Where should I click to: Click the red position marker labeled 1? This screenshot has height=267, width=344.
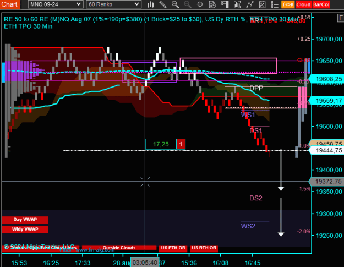pyautogui.click(x=181, y=144)
